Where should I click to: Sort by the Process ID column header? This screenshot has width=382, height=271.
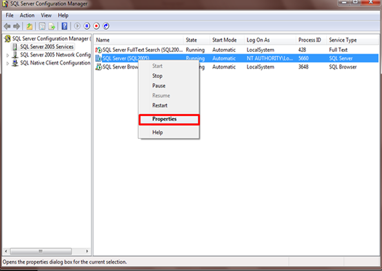tap(309, 40)
